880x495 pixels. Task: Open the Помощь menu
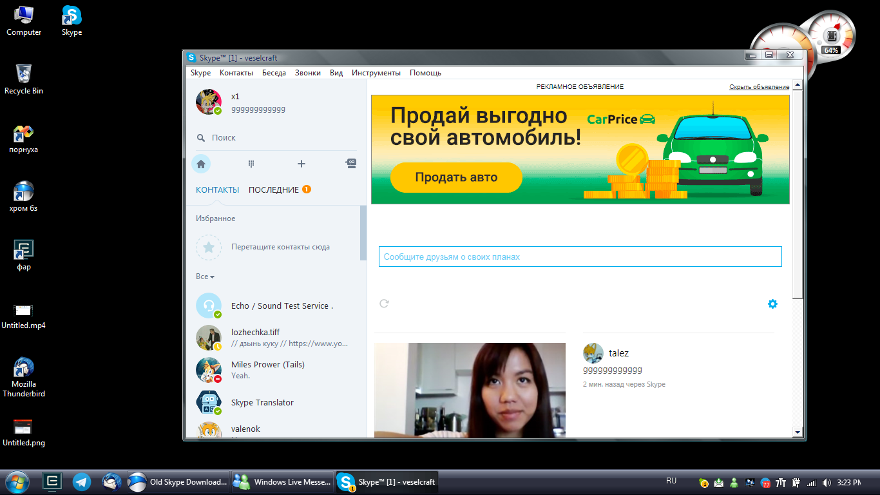pyautogui.click(x=426, y=73)
